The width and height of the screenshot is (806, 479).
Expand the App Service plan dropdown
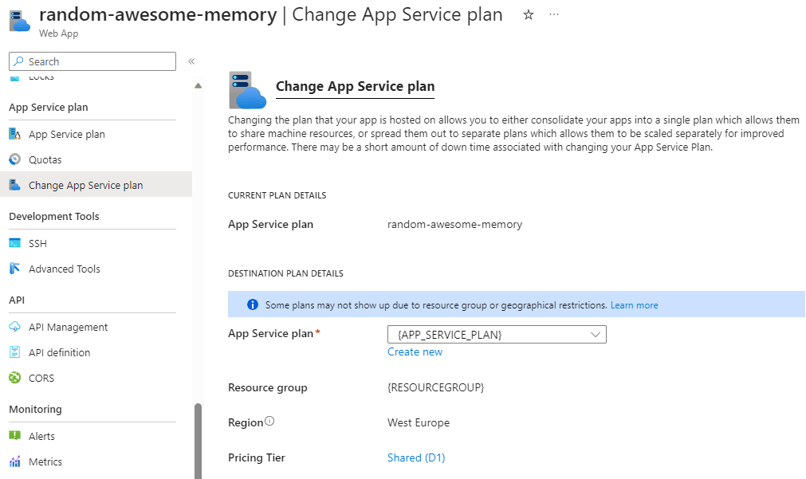click(x=497, y=335)
